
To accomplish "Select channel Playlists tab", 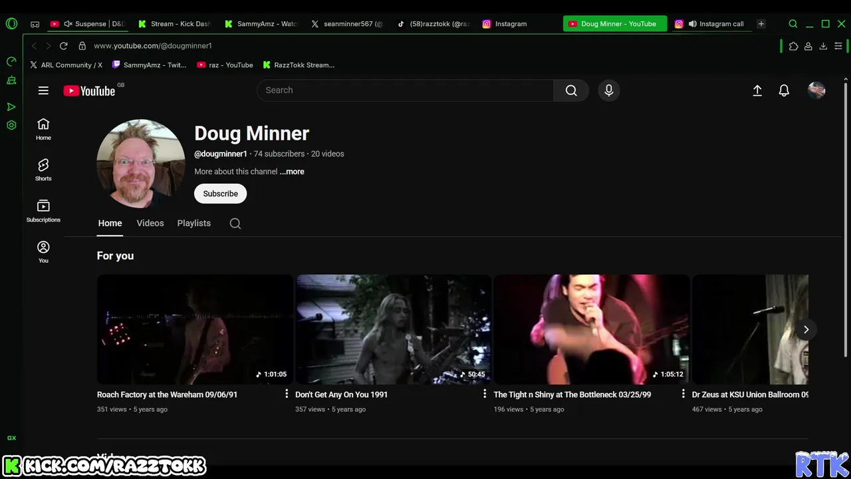I will coord(194,224).
